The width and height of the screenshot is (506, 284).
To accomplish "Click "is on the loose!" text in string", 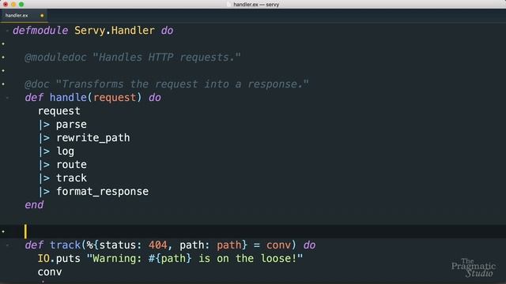I will pos(247,259).
